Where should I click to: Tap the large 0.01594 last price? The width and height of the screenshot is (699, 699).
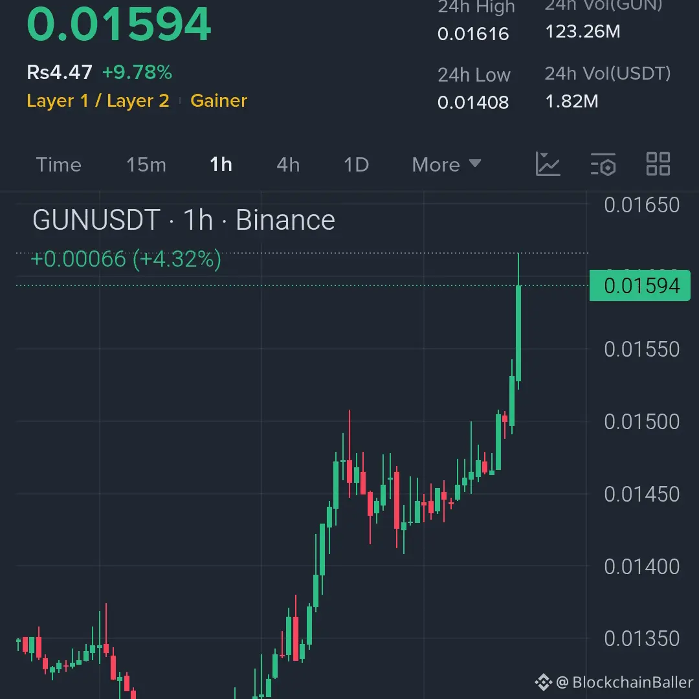click(x=118, y=25)
